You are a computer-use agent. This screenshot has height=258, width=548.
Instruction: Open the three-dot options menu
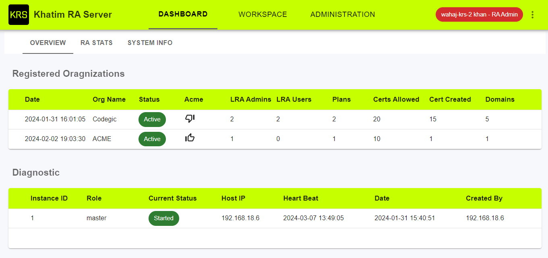[532, 15]
